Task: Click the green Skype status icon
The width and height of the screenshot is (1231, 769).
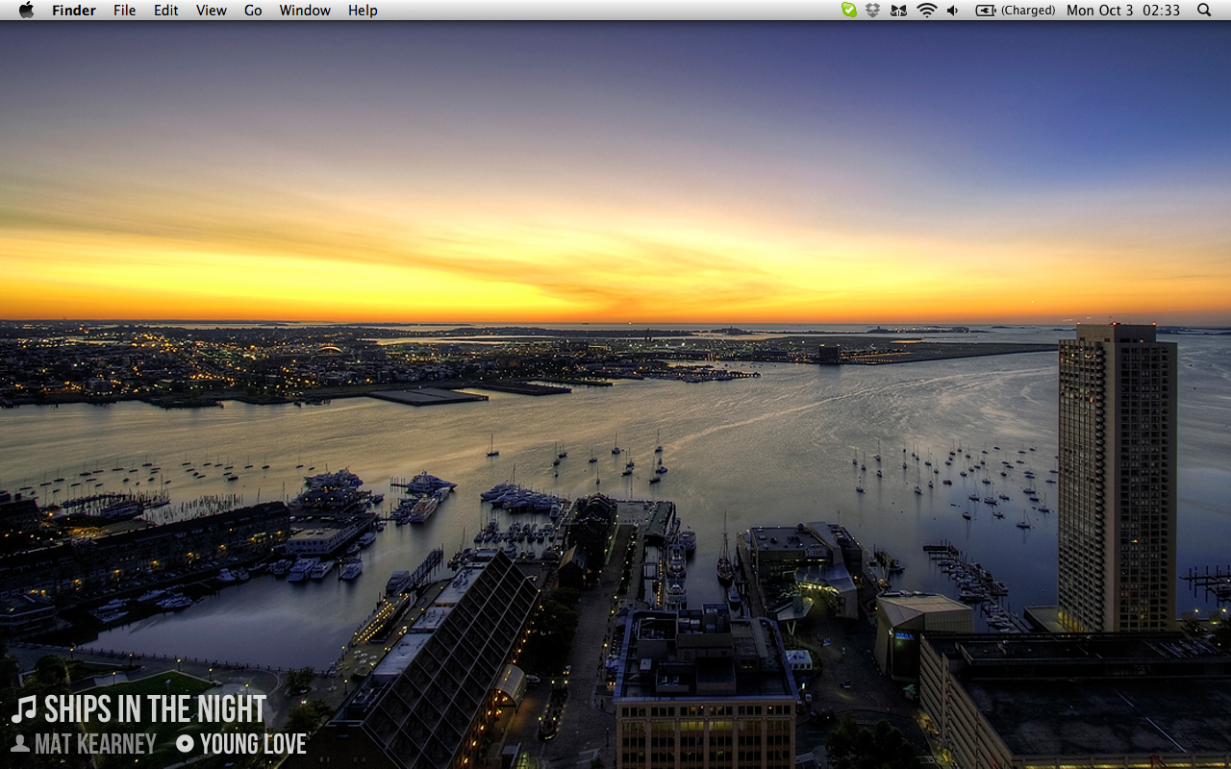Action: point(849,10)
